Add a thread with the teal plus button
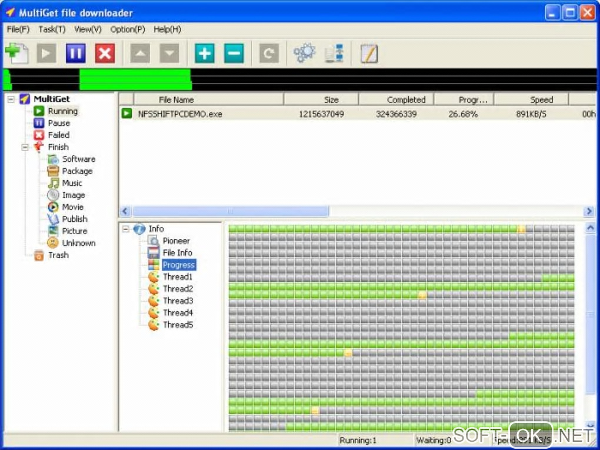Viewport: 600px width, 450px height. [x=205, y=53]
